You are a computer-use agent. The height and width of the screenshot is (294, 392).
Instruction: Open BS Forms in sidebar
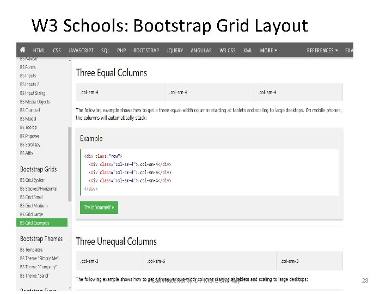pos(28,68)
